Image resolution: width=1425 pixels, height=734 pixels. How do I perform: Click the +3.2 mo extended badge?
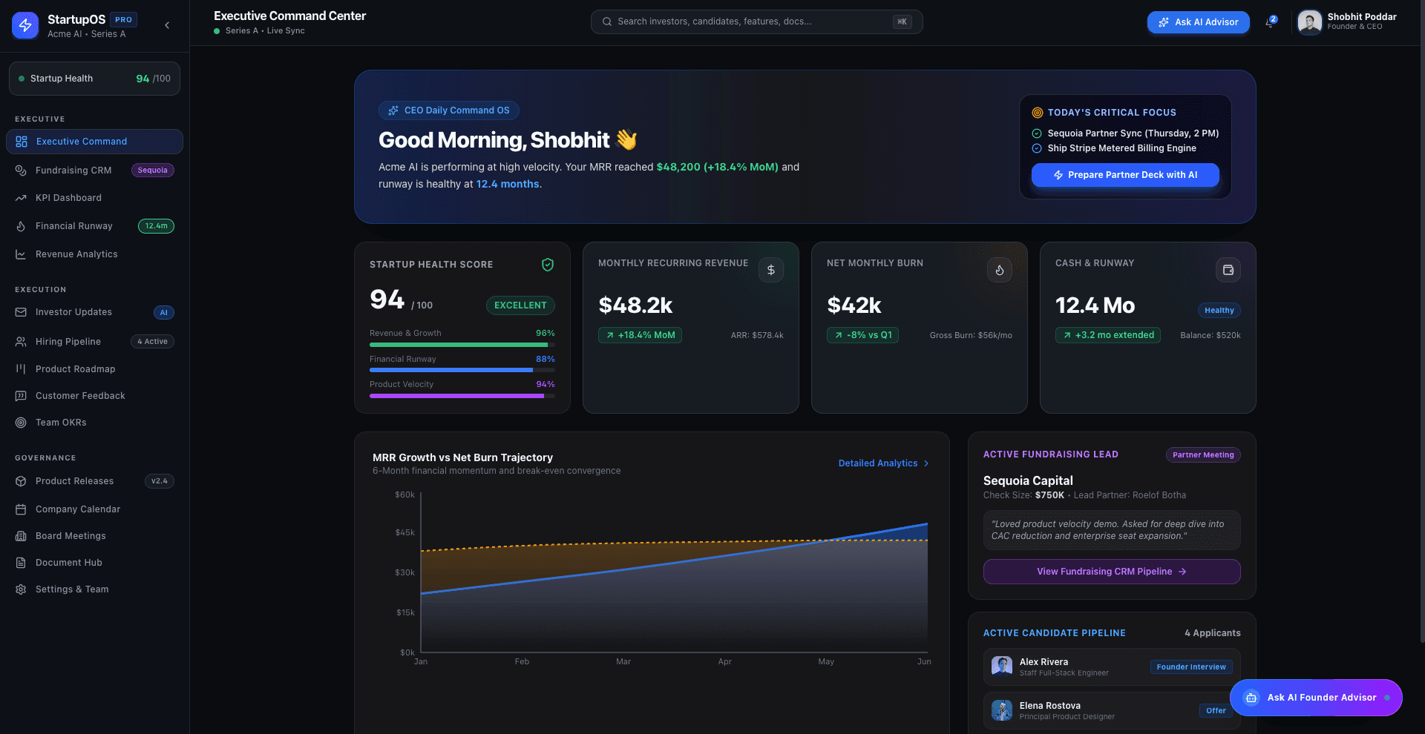tap(1108, 335)
